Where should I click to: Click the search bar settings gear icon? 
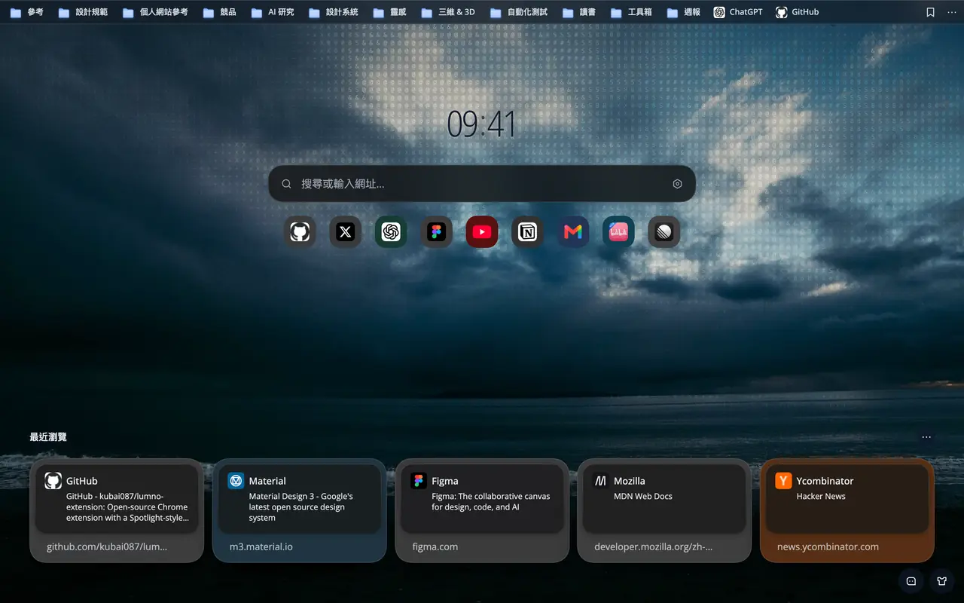(677, 184)
